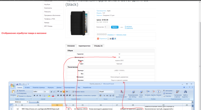Image resolution: width=201 pixels, height=110 pixels.
Task: Pick the yellow fill color button
Action: pos(49,95)
